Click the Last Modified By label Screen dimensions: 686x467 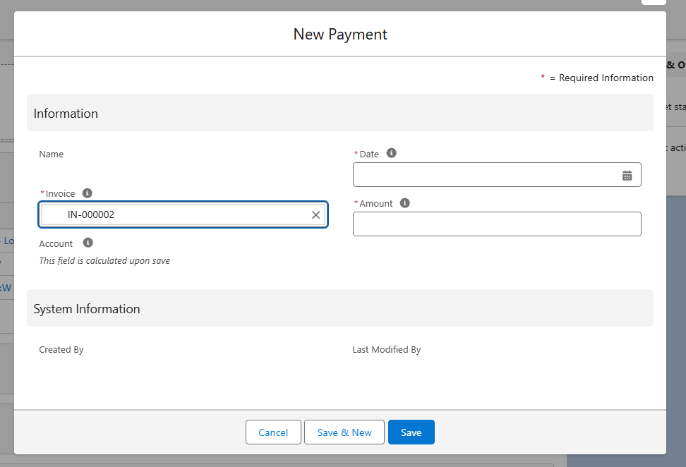[x=387, y=349]
